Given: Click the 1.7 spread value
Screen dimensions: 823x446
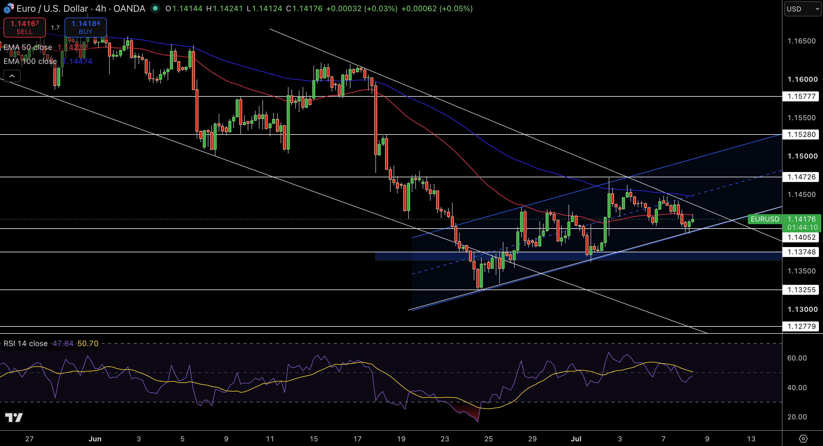Looking at the screenshot, I should tap(55, 28).
